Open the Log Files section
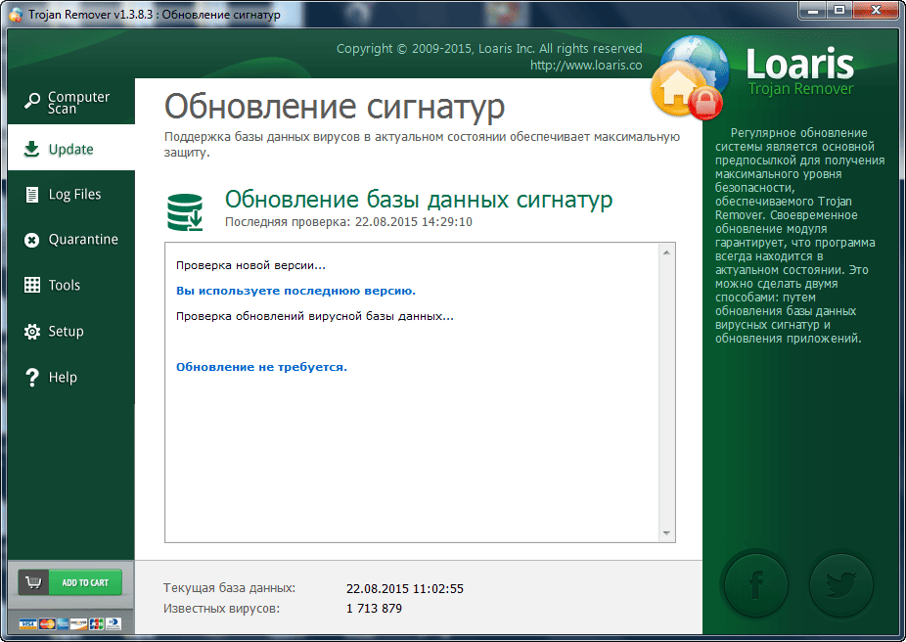Screen dimensions: 906x642 pos(71,194)
